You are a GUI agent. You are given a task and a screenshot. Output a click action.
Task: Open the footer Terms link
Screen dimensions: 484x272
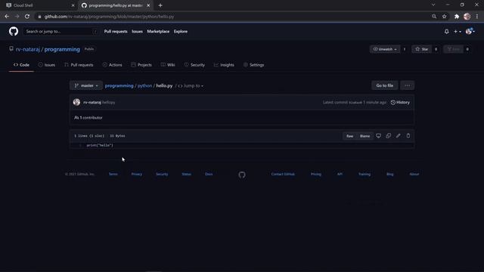tap(113, 175)
